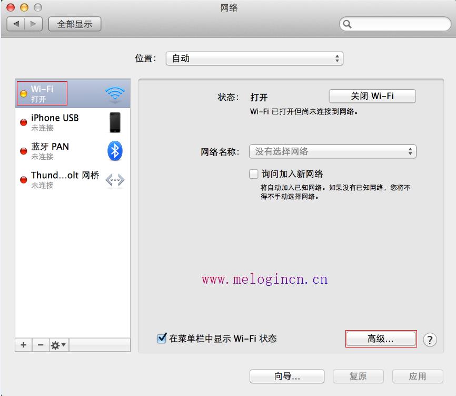Click the 全部显示 button
Screen dimensions: 456x396
coord(75,24)
